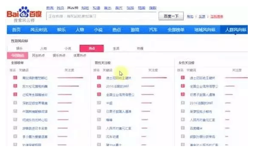
Task: Open 娱乐 in the blue navigation bar
Action: coord(61,30)
